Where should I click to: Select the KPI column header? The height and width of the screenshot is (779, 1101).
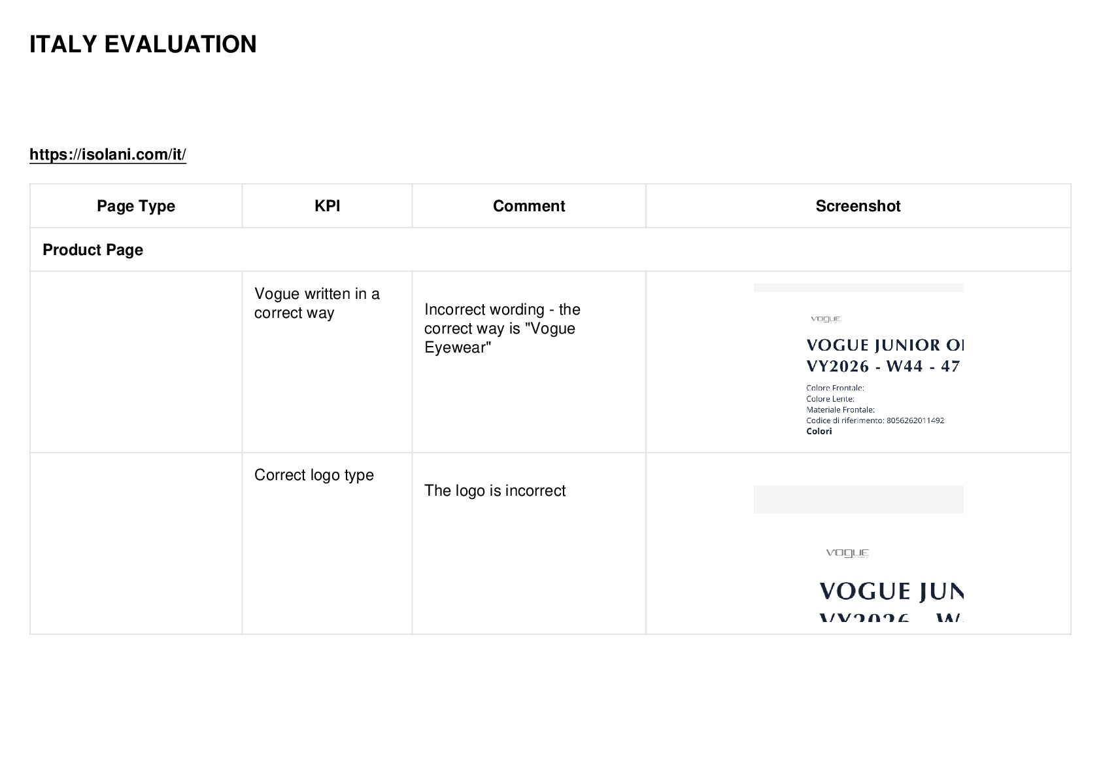(328, 206)
